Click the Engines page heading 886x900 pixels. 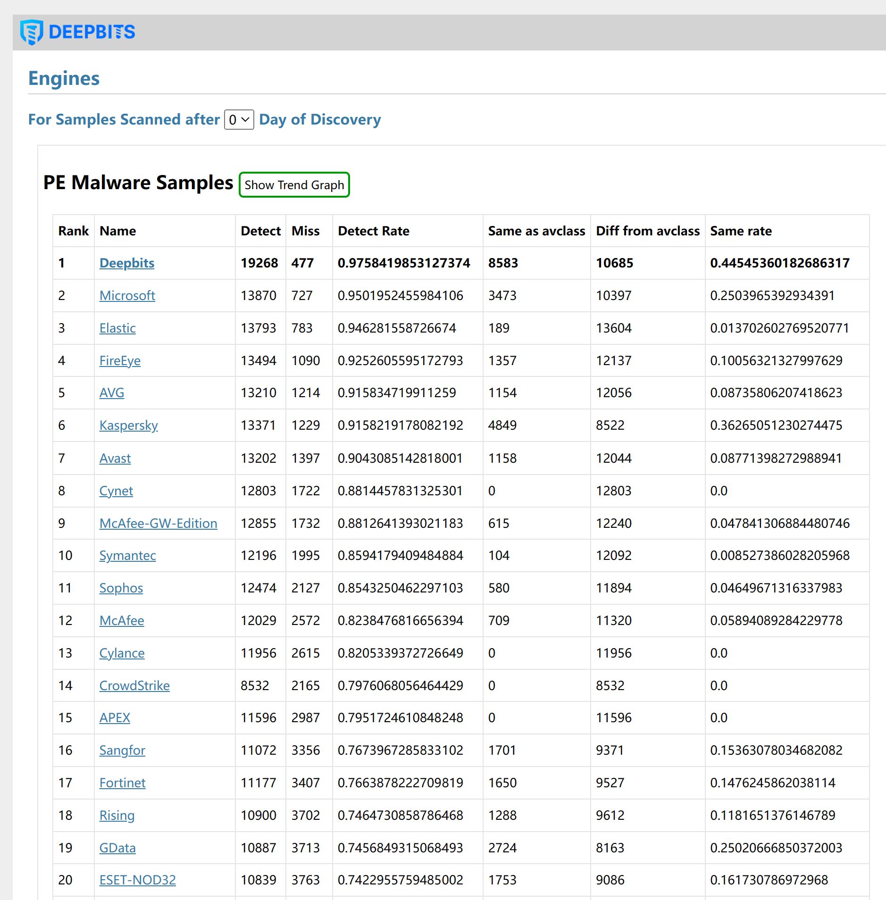(x=64, y=78)
